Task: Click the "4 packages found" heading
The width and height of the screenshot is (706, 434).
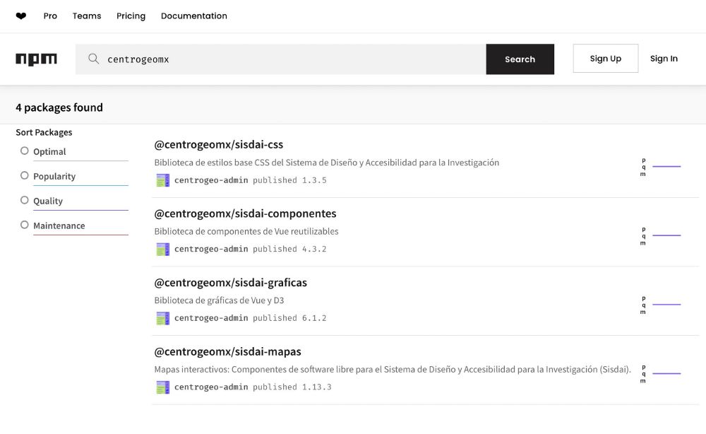Action: click(59, 107)
